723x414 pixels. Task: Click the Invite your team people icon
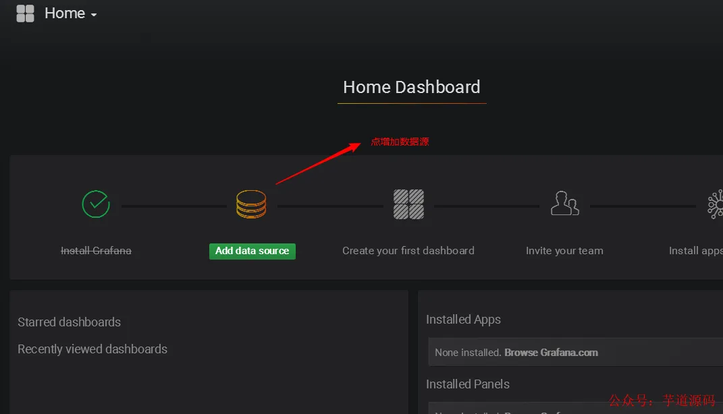(x=565, y=203)
